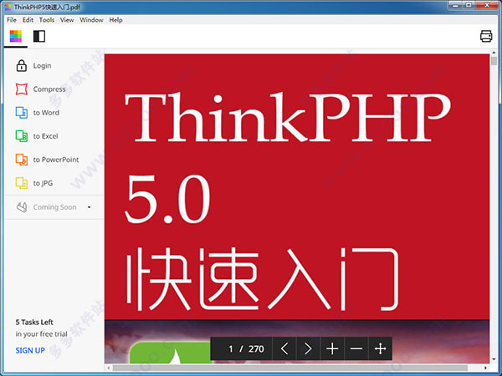Click the yellow to JPG icon

point(22,183)
